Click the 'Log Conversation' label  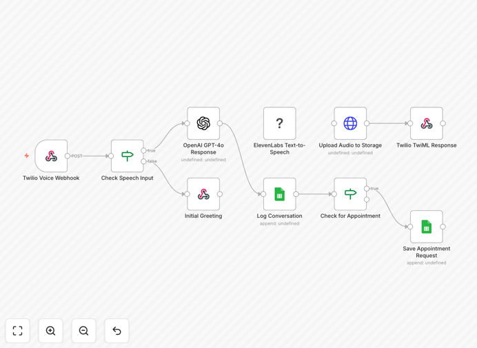[280, 216]
